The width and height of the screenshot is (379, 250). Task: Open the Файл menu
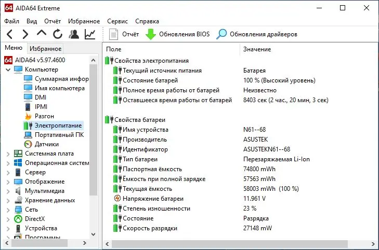tap(11, 21)
